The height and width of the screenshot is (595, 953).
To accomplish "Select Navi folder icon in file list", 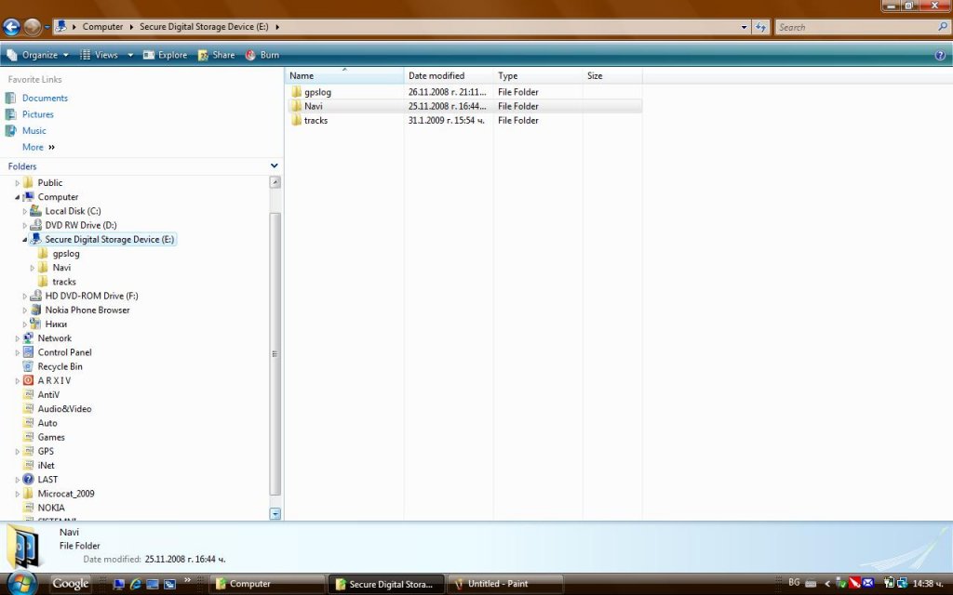I will click(296, 106).
